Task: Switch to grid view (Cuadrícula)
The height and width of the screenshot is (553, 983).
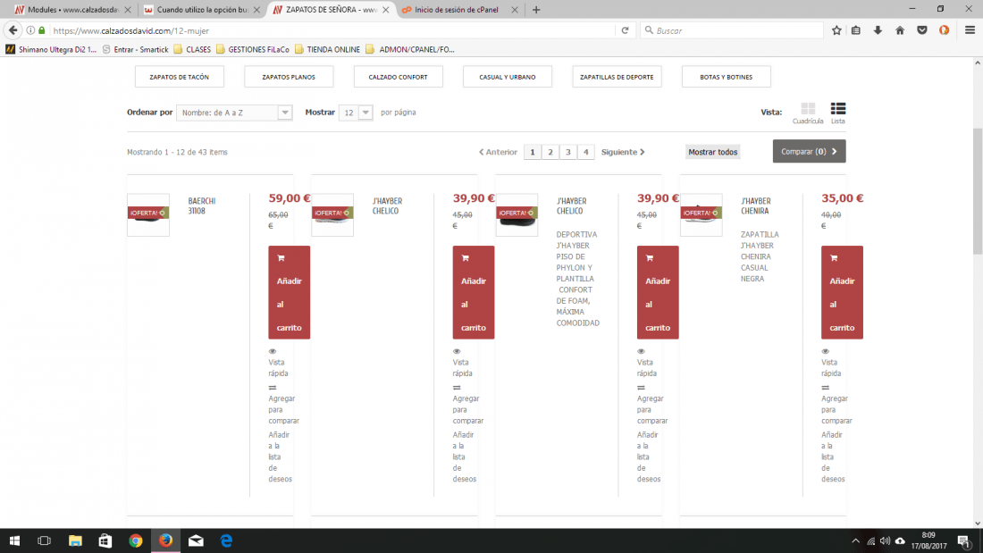Action: point(808,113)
